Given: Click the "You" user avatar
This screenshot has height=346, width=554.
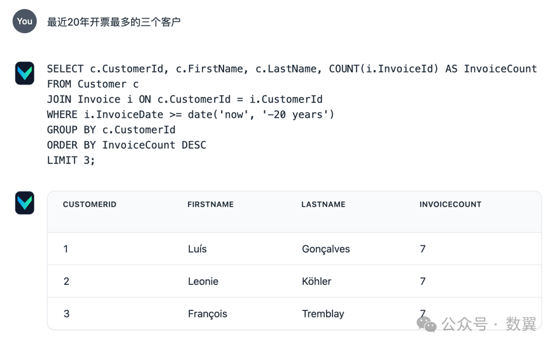Looking at the screenshot, I should [24, 22].
